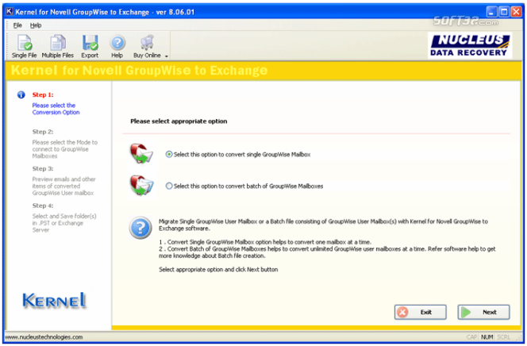Click the Step 3: heading
The width and height of the screenshot is (527, 346).
(43, 168)
